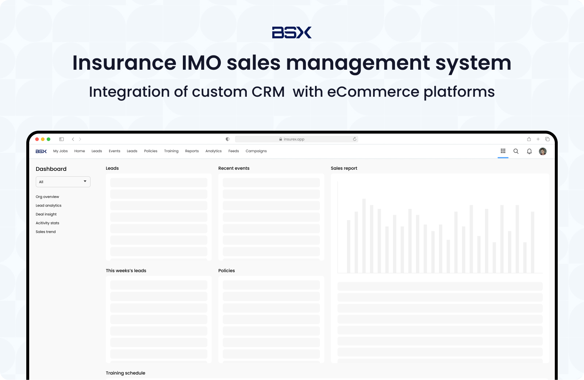Screen dimensions: 584x380
Task: Open Lead analytics in the sidebar
Action: coord(49,206)
